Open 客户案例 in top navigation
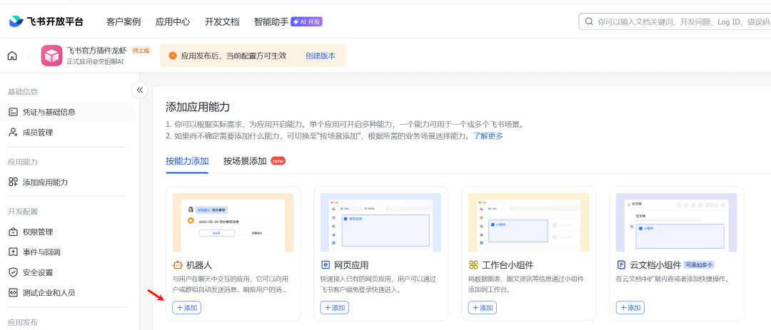Screen dimensions: 771x330 [x=124, y=21]
